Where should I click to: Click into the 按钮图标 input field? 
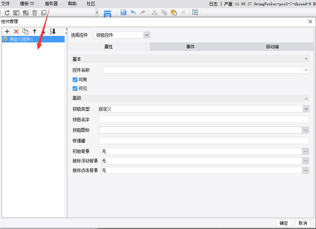coord(200,130)
